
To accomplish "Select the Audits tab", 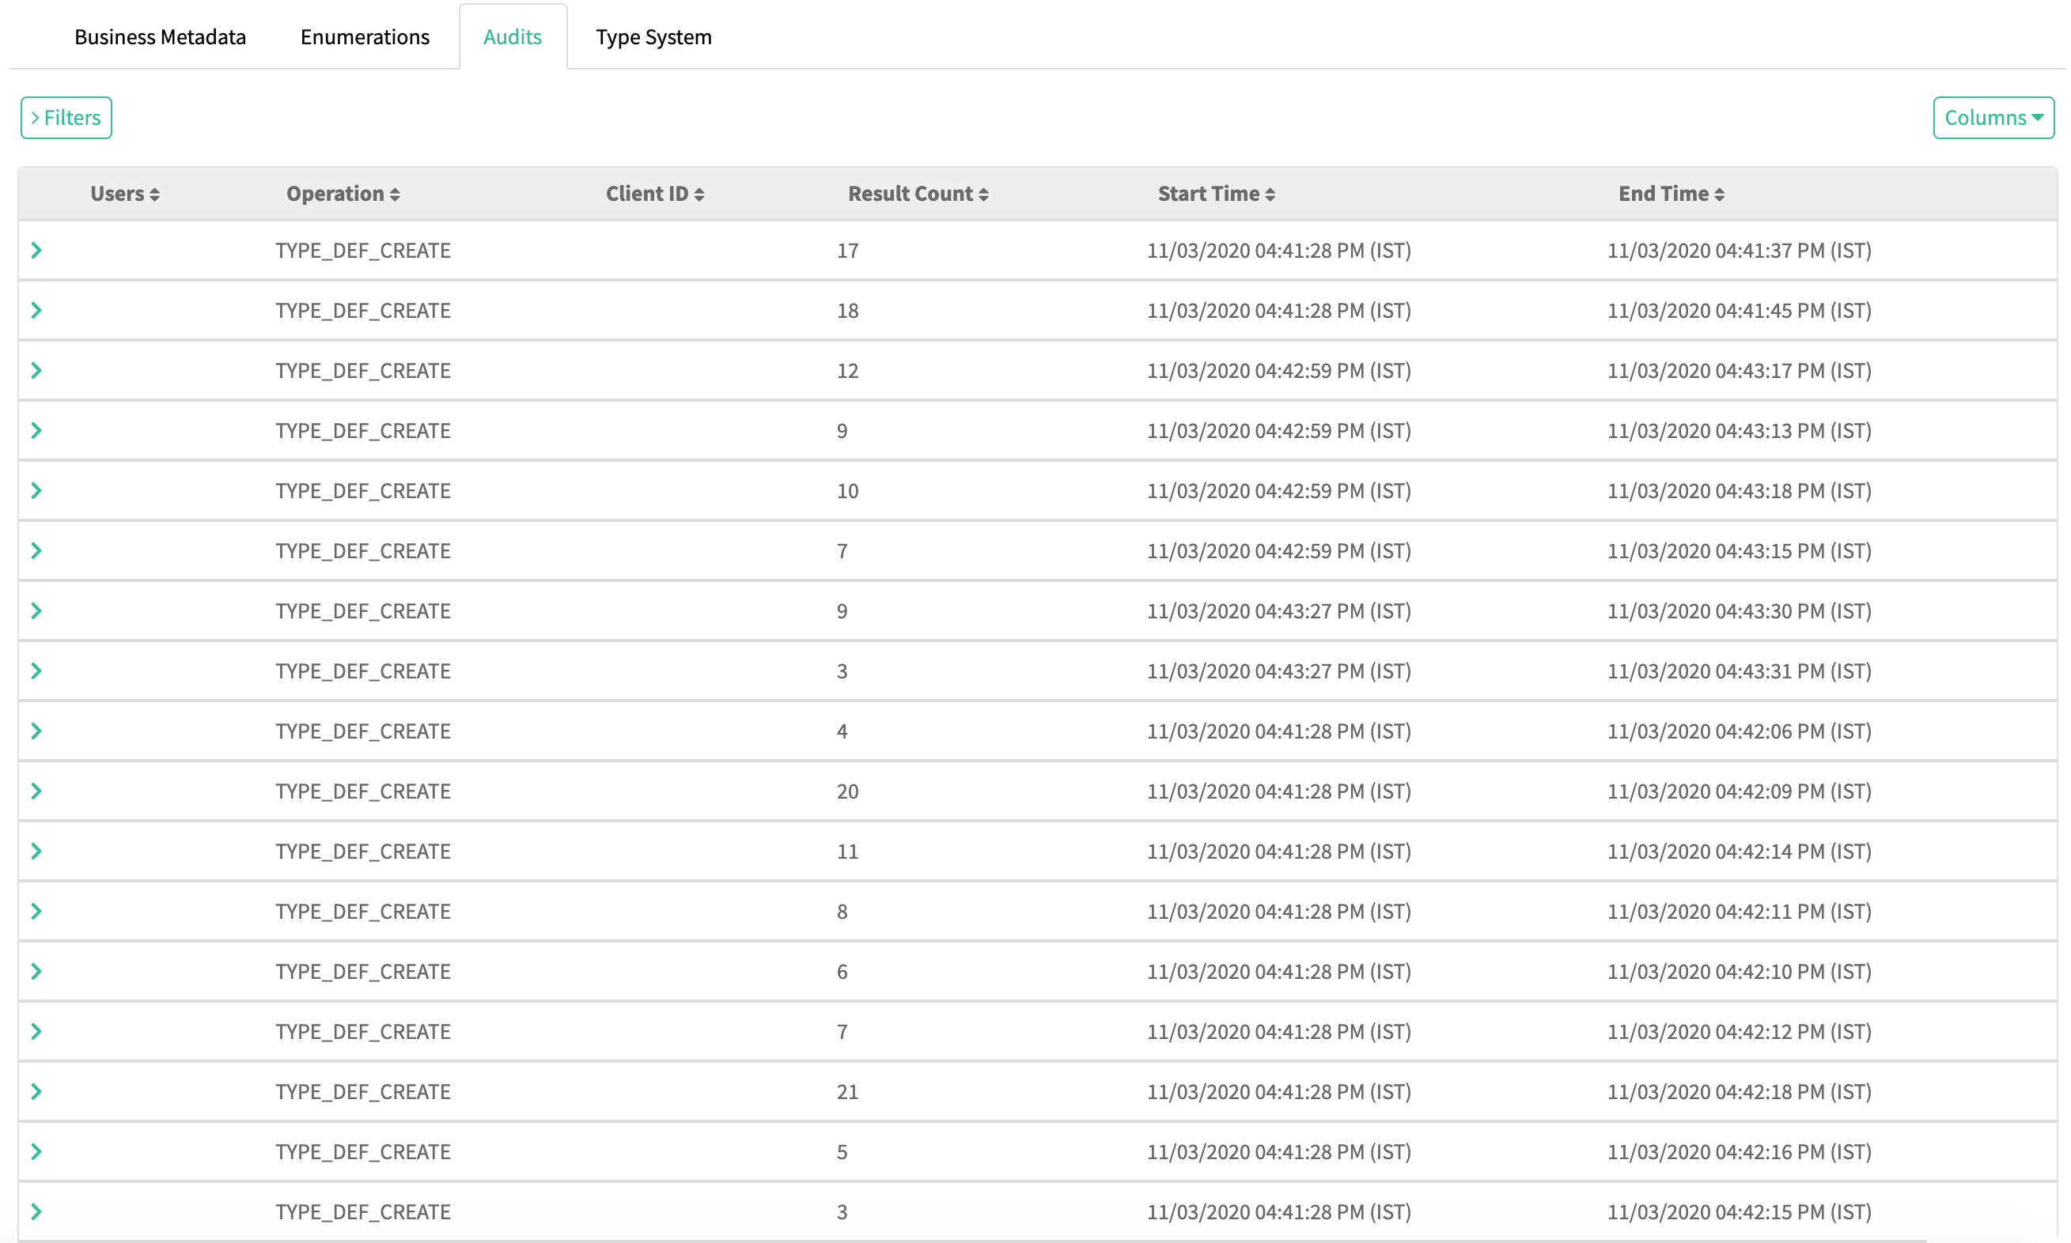I will pyautogui.click(x=512, y=37).
